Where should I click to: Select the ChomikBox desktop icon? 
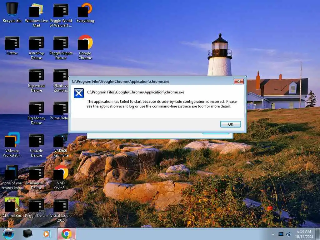coord(12,207)
